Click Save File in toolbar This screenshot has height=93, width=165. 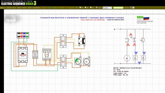click(71, 8)
